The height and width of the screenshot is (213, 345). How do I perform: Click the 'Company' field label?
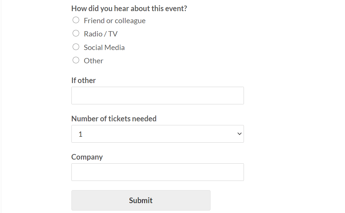(x=87, y=157)
